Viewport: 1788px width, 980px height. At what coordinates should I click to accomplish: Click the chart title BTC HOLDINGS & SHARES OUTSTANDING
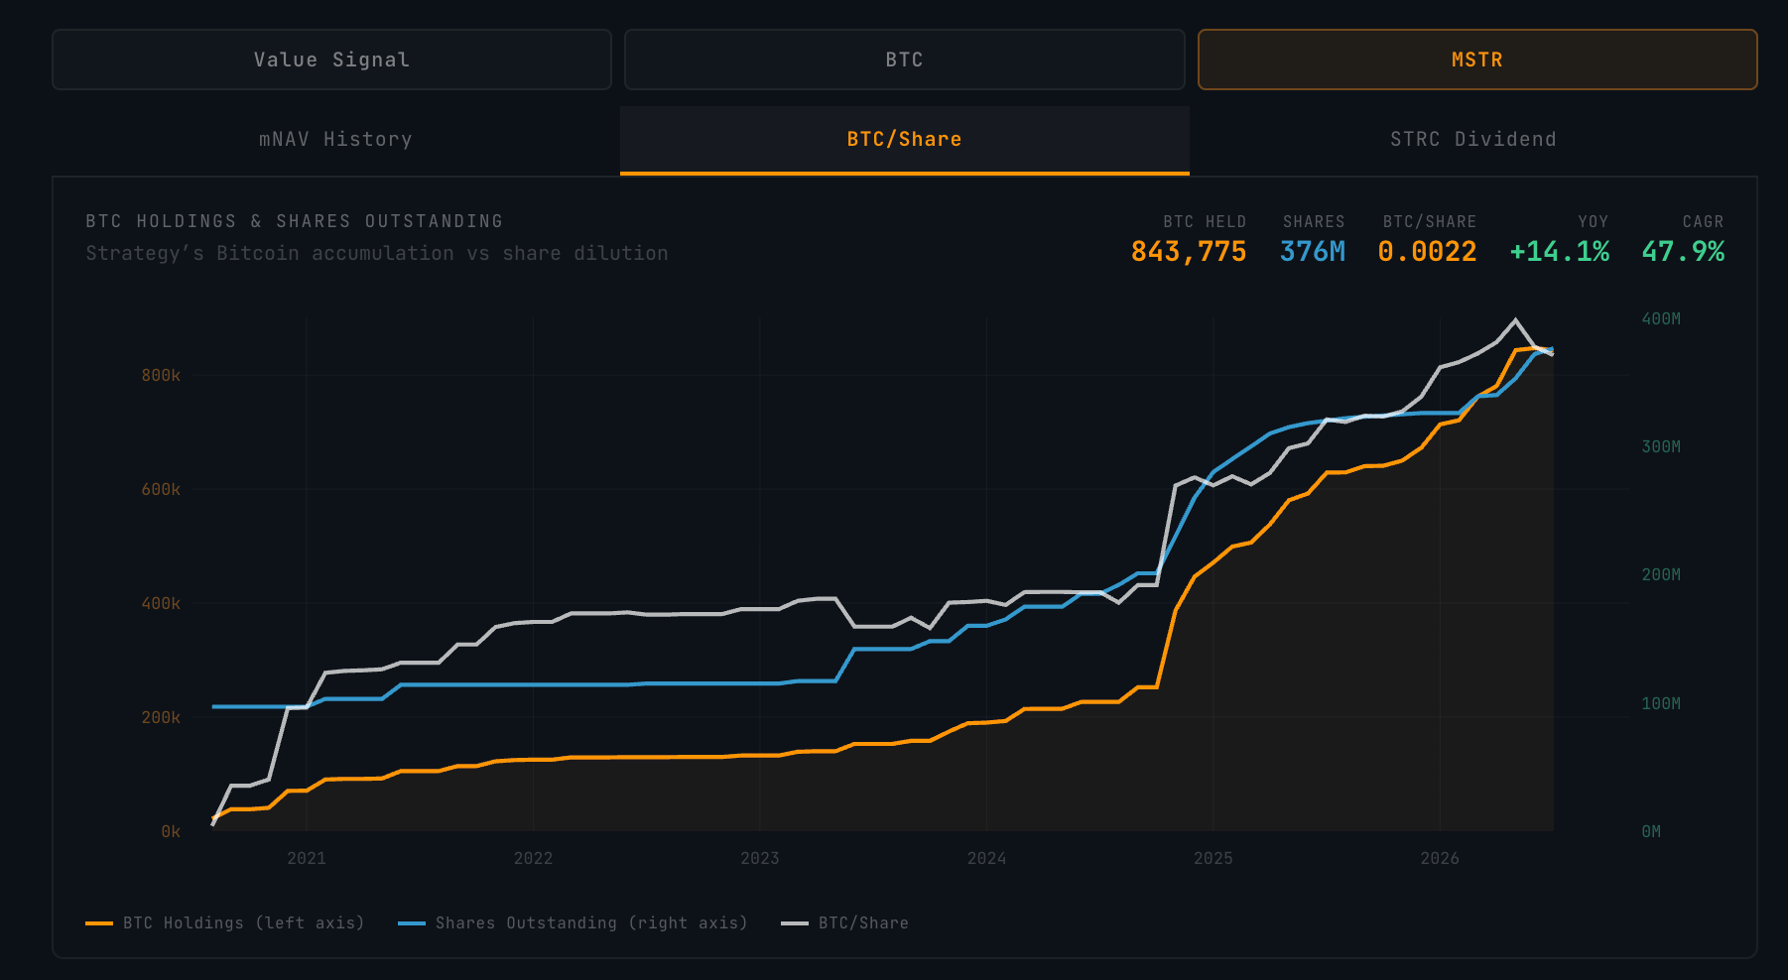295,221
